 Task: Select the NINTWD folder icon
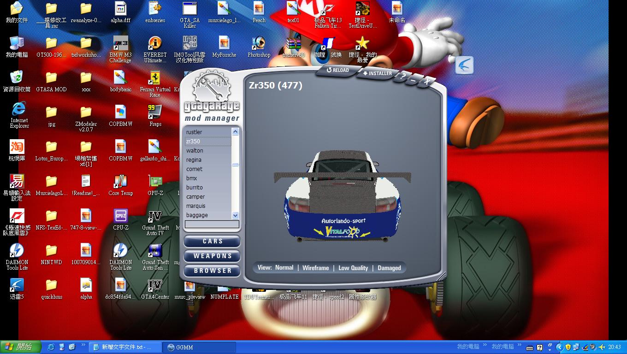tap(51, 254)
